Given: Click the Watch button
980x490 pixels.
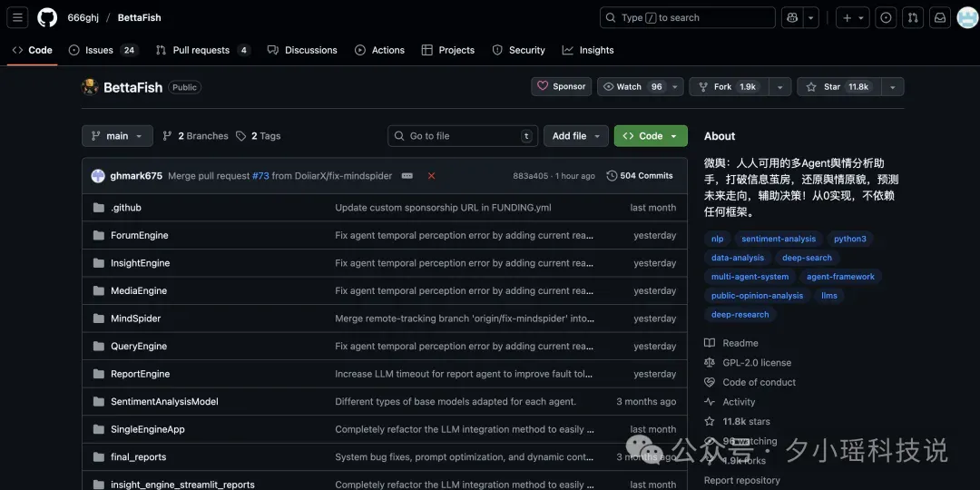Looking at the screenshot, I should point(632,87).
